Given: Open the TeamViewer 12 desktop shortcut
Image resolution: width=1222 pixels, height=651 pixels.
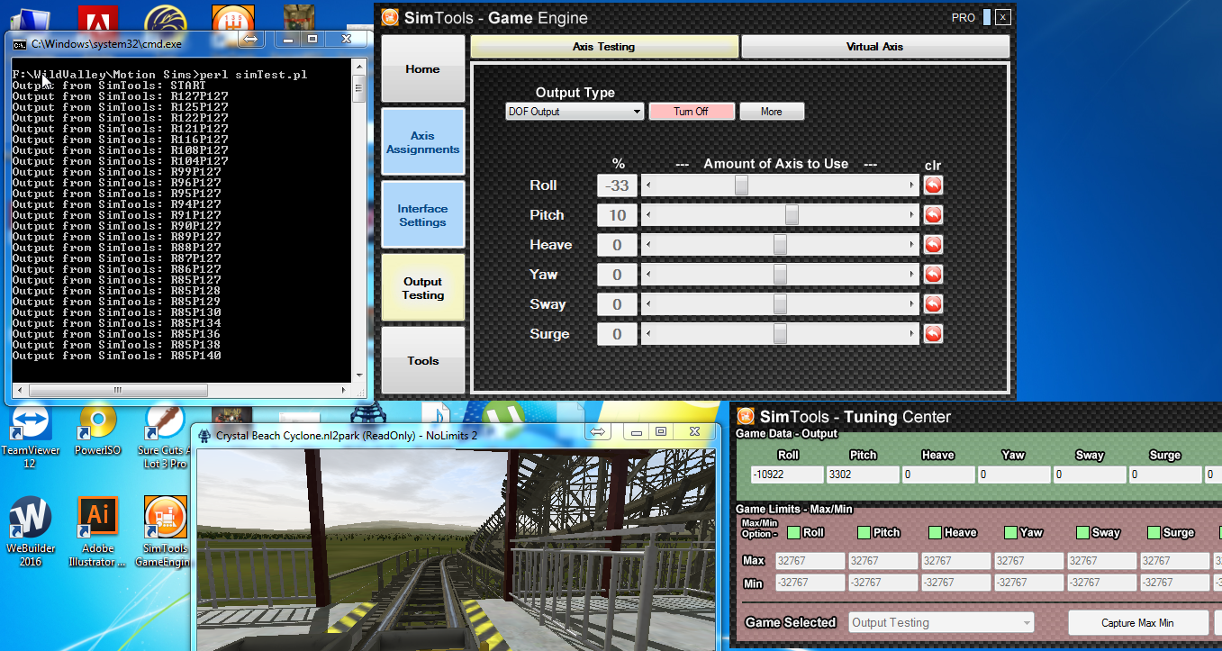Looking at the screenshot, I should 30,437.
